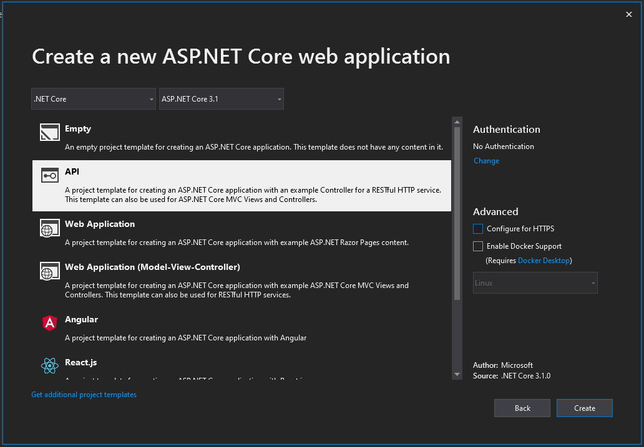Enable Configure for HTTPS checkbox

point(477,229)
